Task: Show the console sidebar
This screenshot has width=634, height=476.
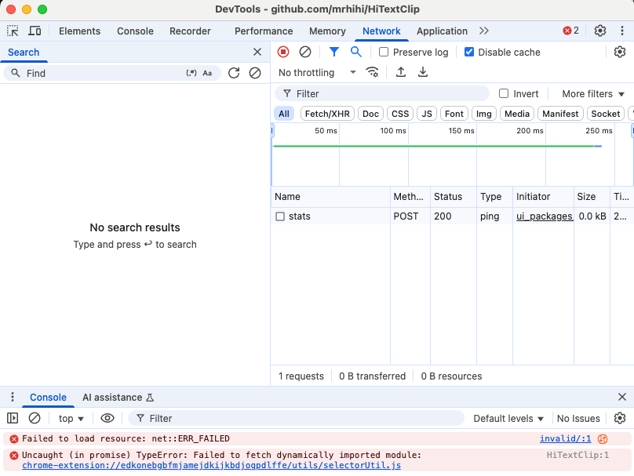Action: click(x=13, y=418)
